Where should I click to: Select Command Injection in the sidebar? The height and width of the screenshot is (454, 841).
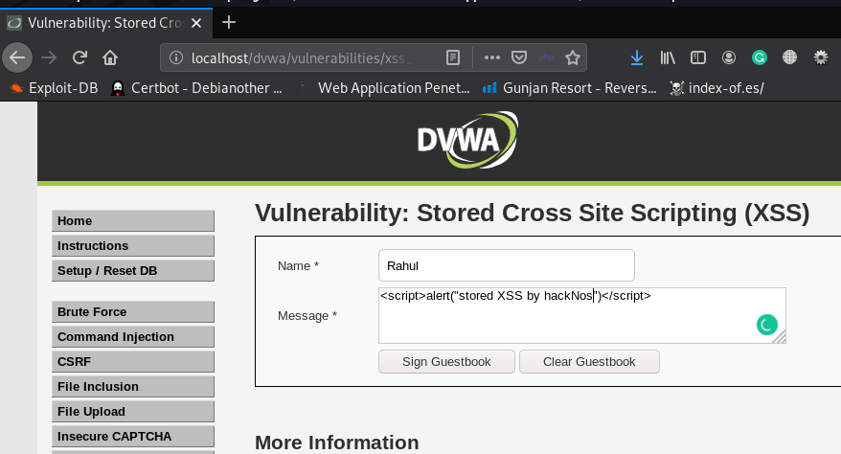tap(132, 337)
